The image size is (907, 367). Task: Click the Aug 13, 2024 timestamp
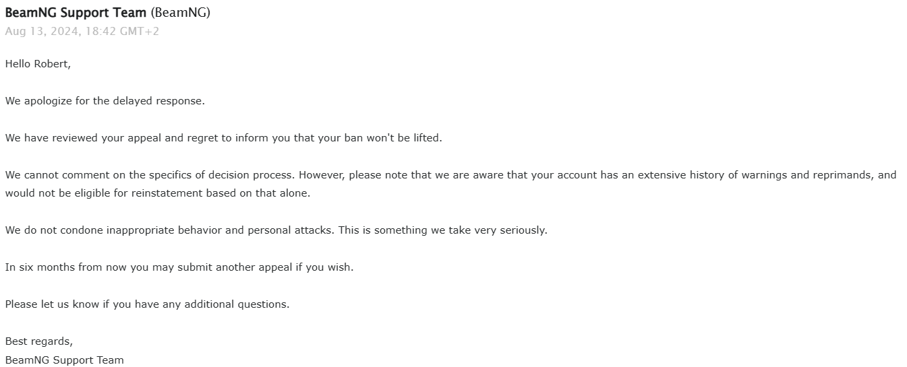coord(82,31)
